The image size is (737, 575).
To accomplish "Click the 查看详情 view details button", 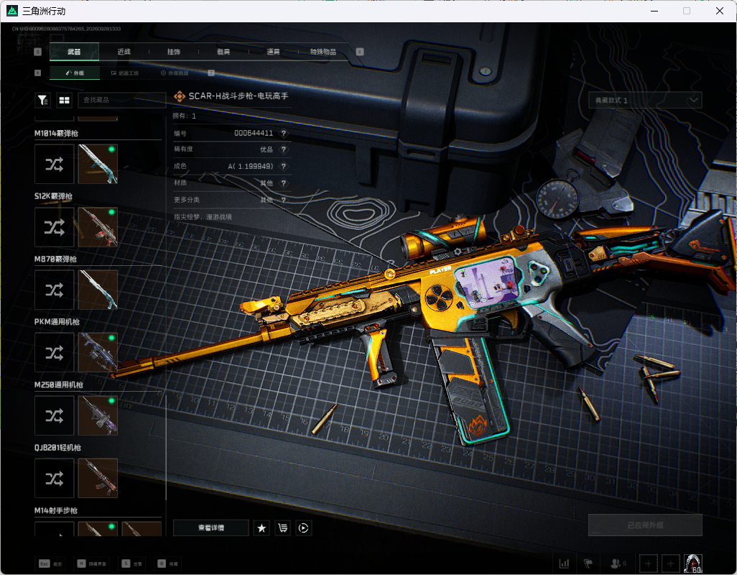I will (x=211, y=528).
